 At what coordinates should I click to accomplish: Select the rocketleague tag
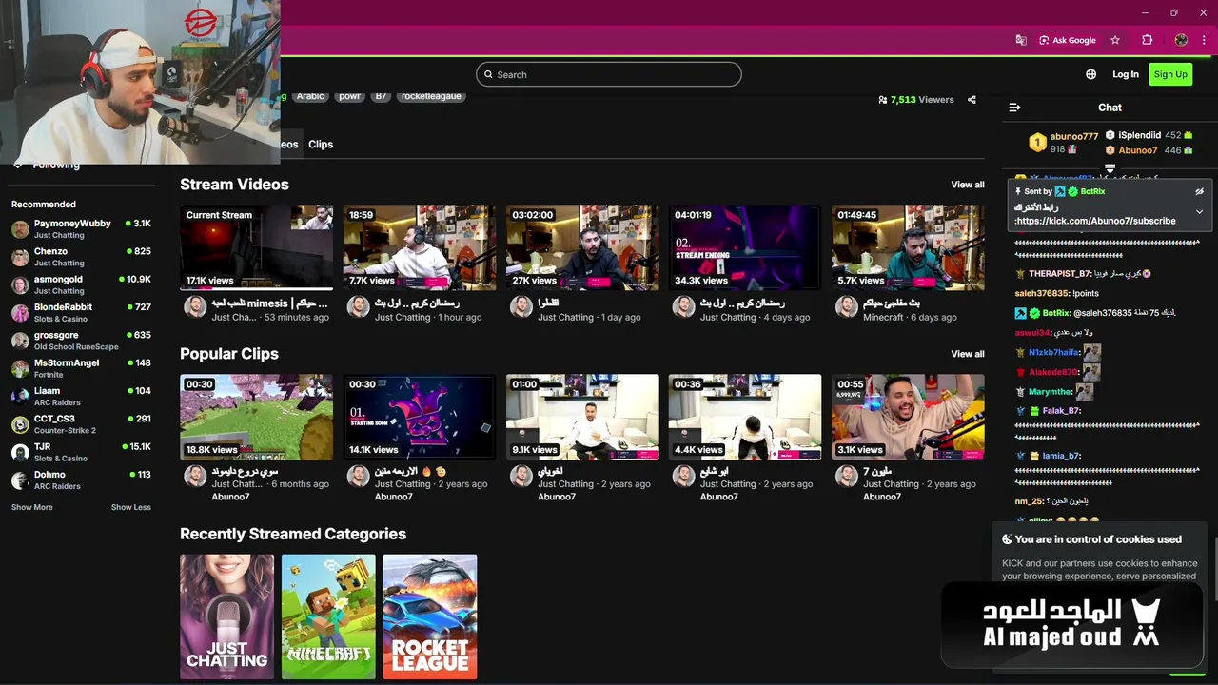coord(431,96)
